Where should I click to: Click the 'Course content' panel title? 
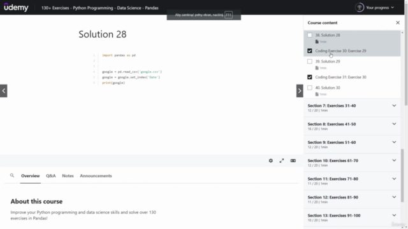323,23
